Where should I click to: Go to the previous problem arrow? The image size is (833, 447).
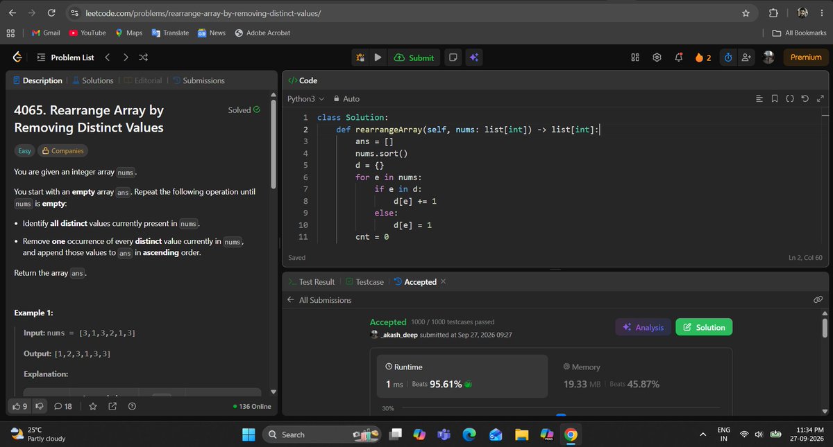click(108, 58)
